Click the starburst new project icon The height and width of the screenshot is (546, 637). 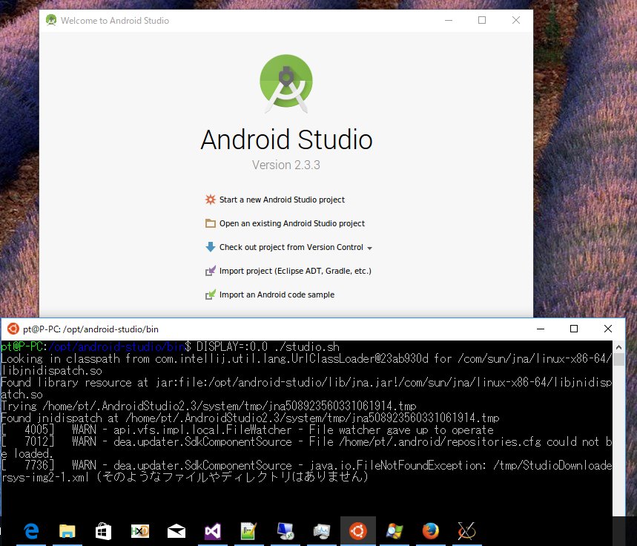pos(210,200)
